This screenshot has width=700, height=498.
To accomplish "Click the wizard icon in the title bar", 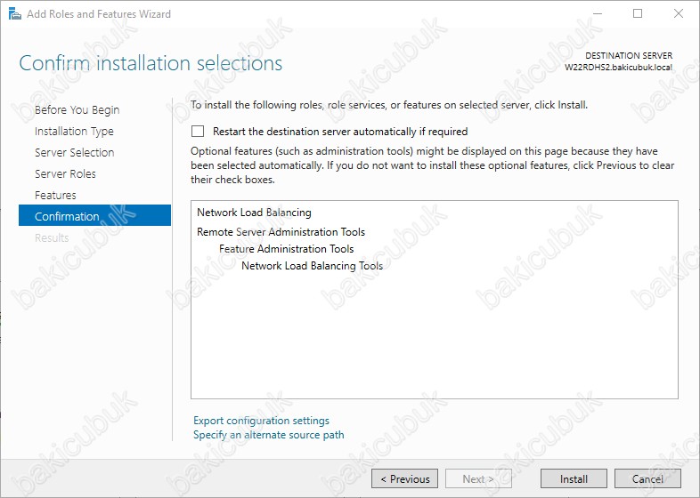I will [x=15, y=14].
